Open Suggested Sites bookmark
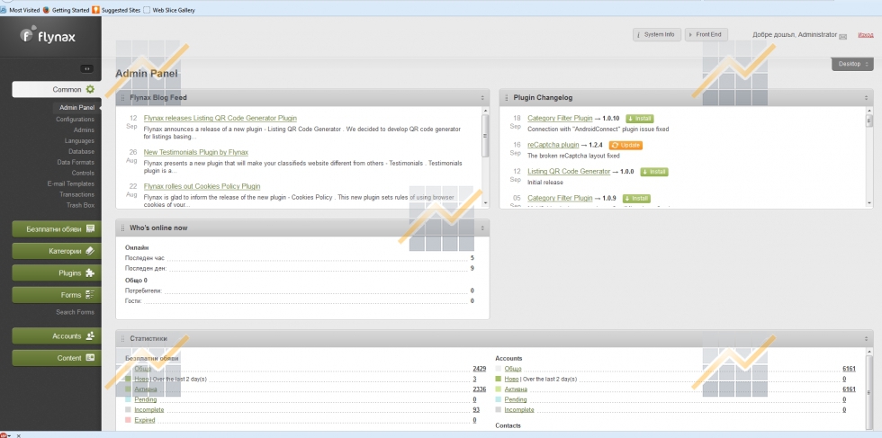882x438 pixels. pyautogui.click(x=116, y=10)
